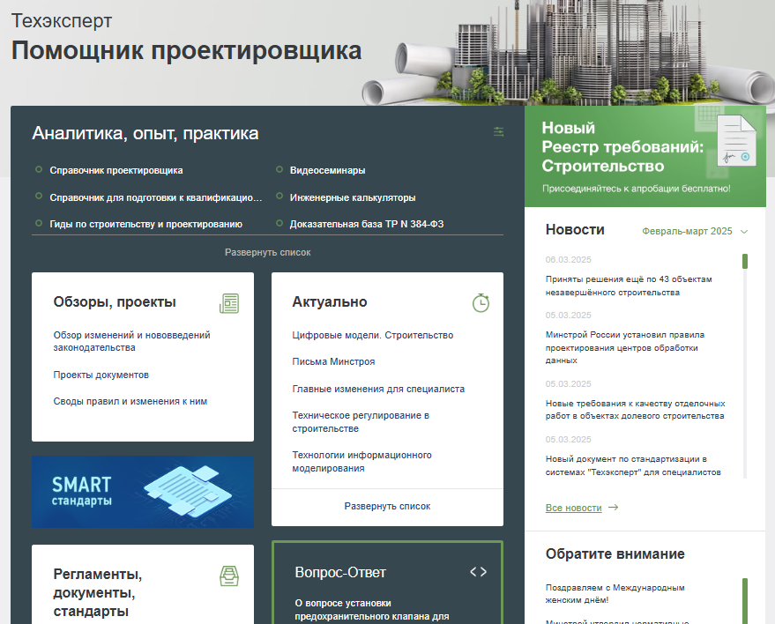Click Присоединяйтесь к апробации бесплатно! text
The image size is (775, 624).
pos(636,189)
